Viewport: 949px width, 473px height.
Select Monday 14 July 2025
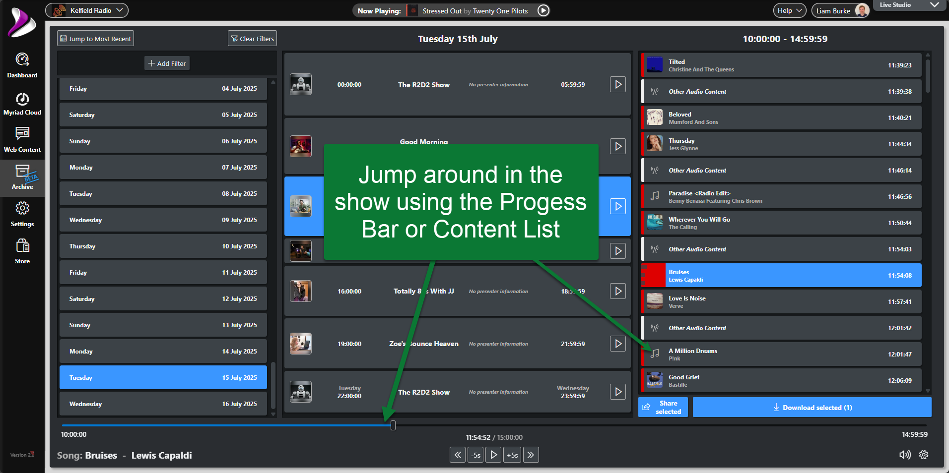[163, 352]
